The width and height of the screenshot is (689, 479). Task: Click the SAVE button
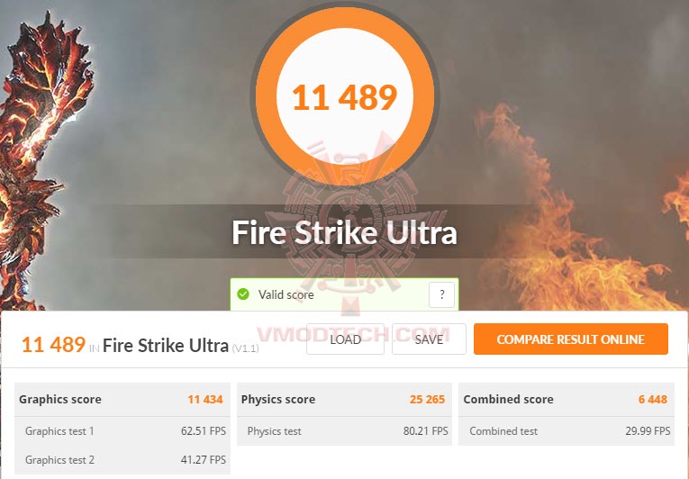429,339
